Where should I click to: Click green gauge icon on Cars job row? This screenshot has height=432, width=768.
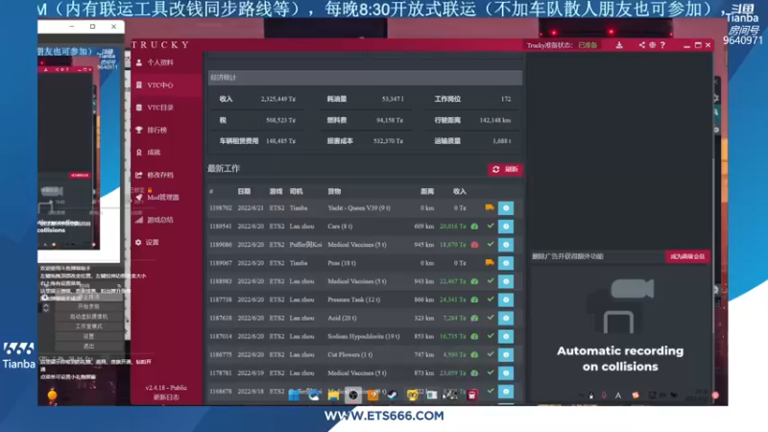point(474,227)
